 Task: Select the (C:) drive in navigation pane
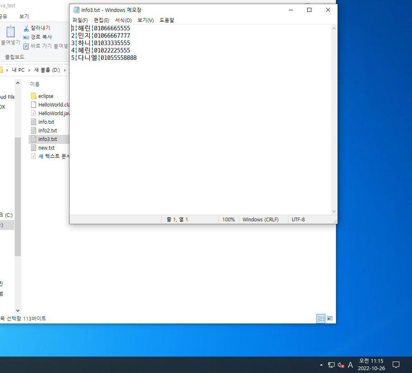(x=6, y=215)
